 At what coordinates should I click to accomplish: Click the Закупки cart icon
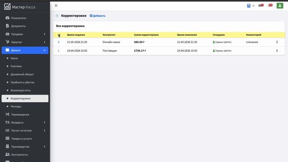pos(7,42)
